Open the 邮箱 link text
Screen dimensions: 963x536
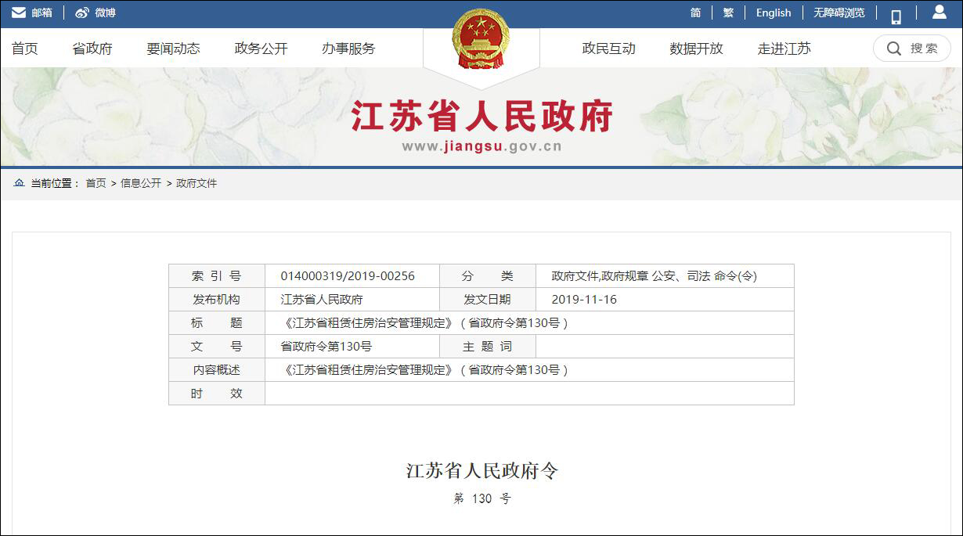(x=42, y=13)
